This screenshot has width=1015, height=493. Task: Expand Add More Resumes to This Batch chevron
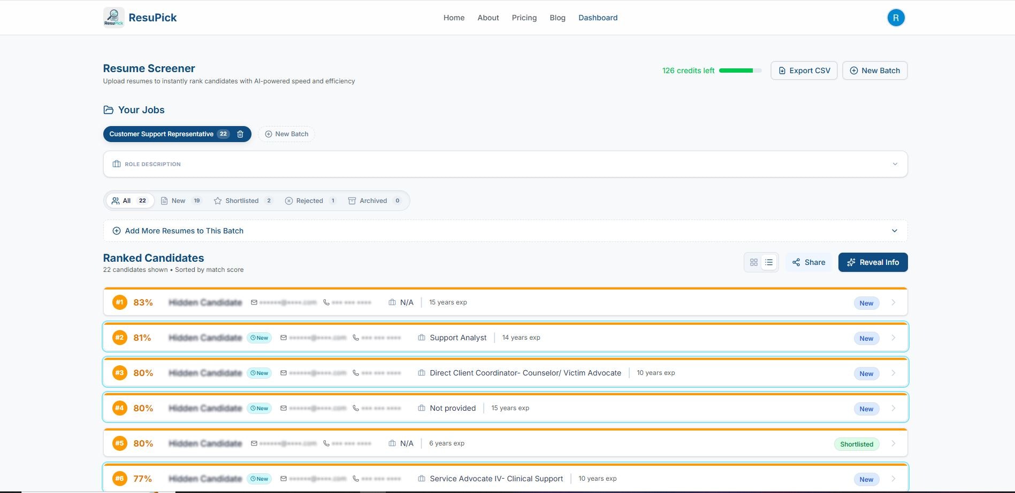pos(895,231)
